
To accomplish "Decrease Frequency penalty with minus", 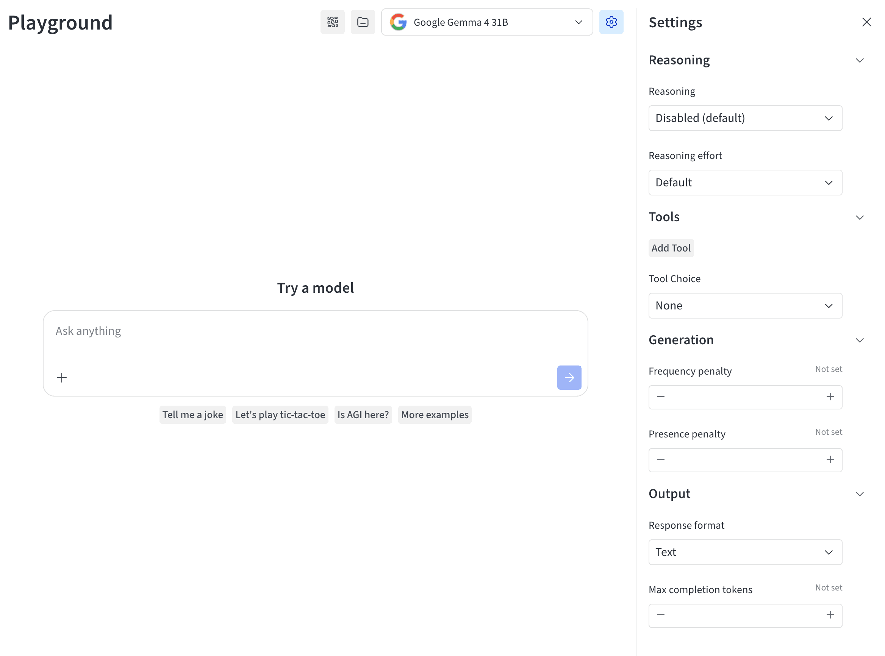I will click(661, 397).
